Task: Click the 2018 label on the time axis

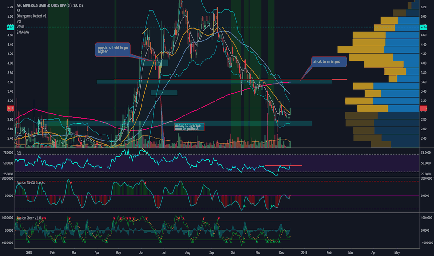Action: (28, 252)
